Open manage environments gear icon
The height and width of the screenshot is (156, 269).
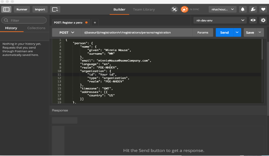(263, 20)
